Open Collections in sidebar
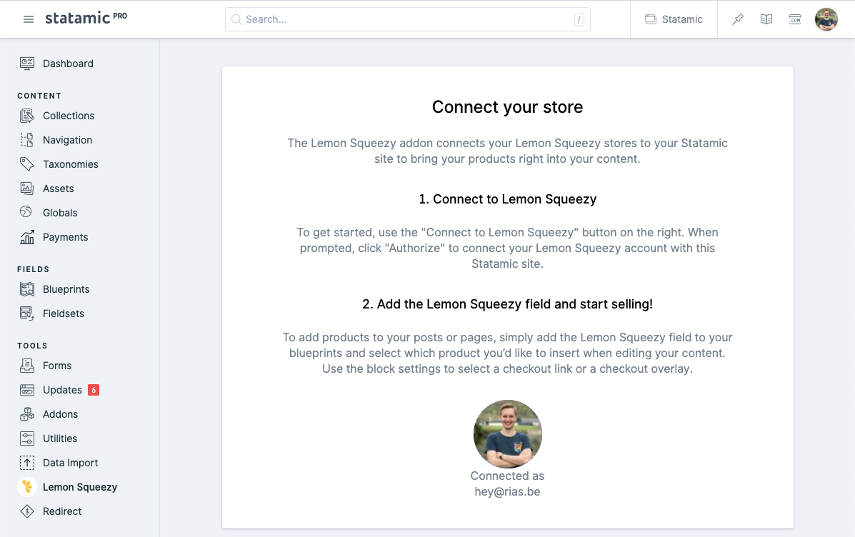The width and height of the screenshot is (855, 537). point(68,116)
